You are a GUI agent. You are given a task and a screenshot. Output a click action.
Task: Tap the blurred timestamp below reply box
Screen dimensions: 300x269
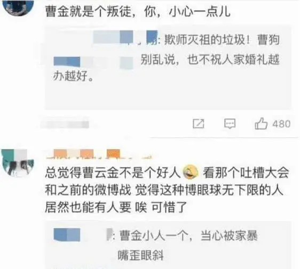coord(65,125)
